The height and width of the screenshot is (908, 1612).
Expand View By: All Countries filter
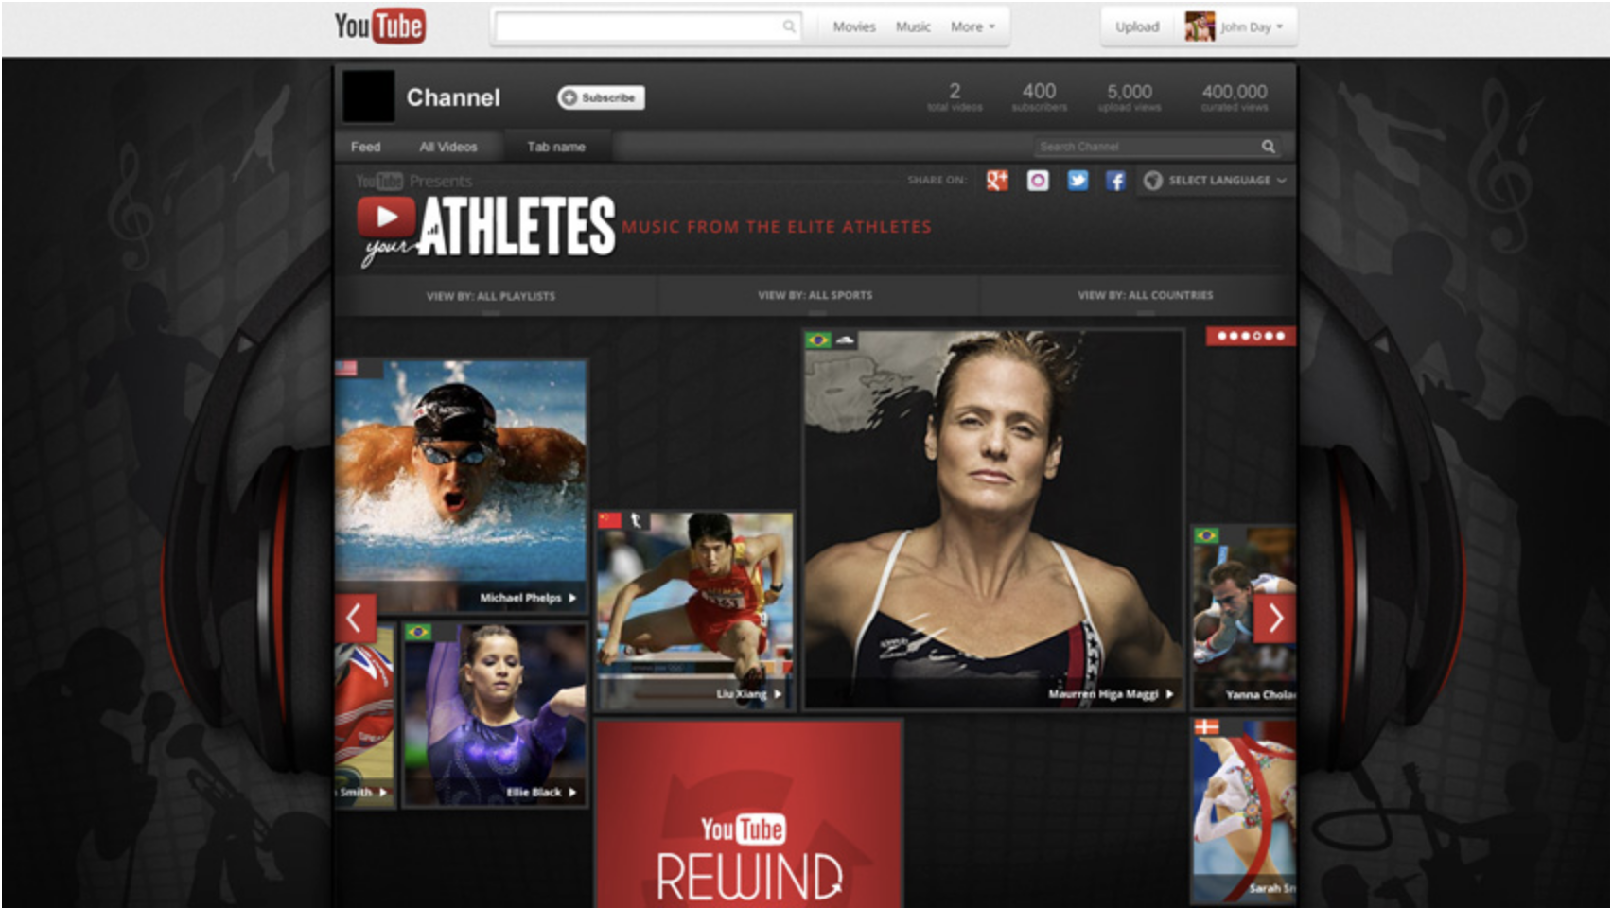point(1145,296)
